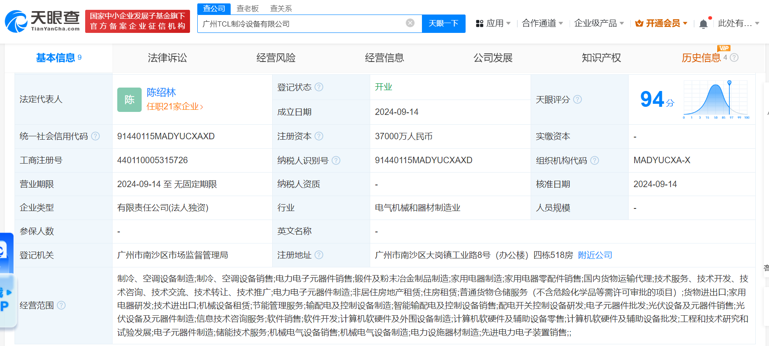Show help for 登记状态
This screenshot has height=346, width=769.
click(x=319, y=87)
